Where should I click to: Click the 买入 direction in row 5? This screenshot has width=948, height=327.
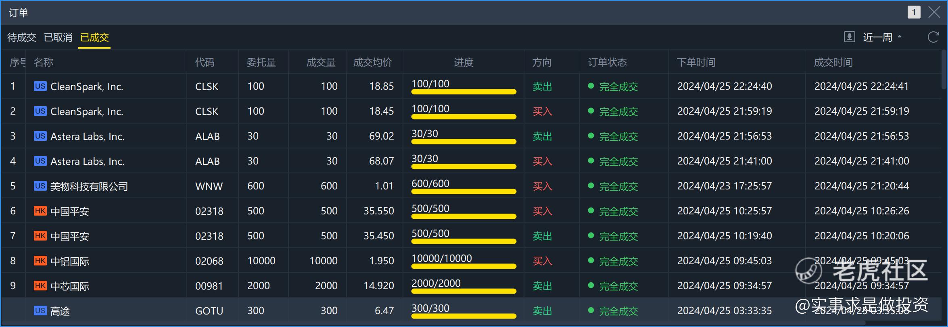click(x=542, y=186)
